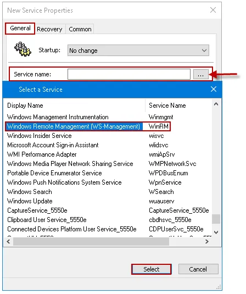Click the horizontal scroll left arrow

tap(8, 242)
